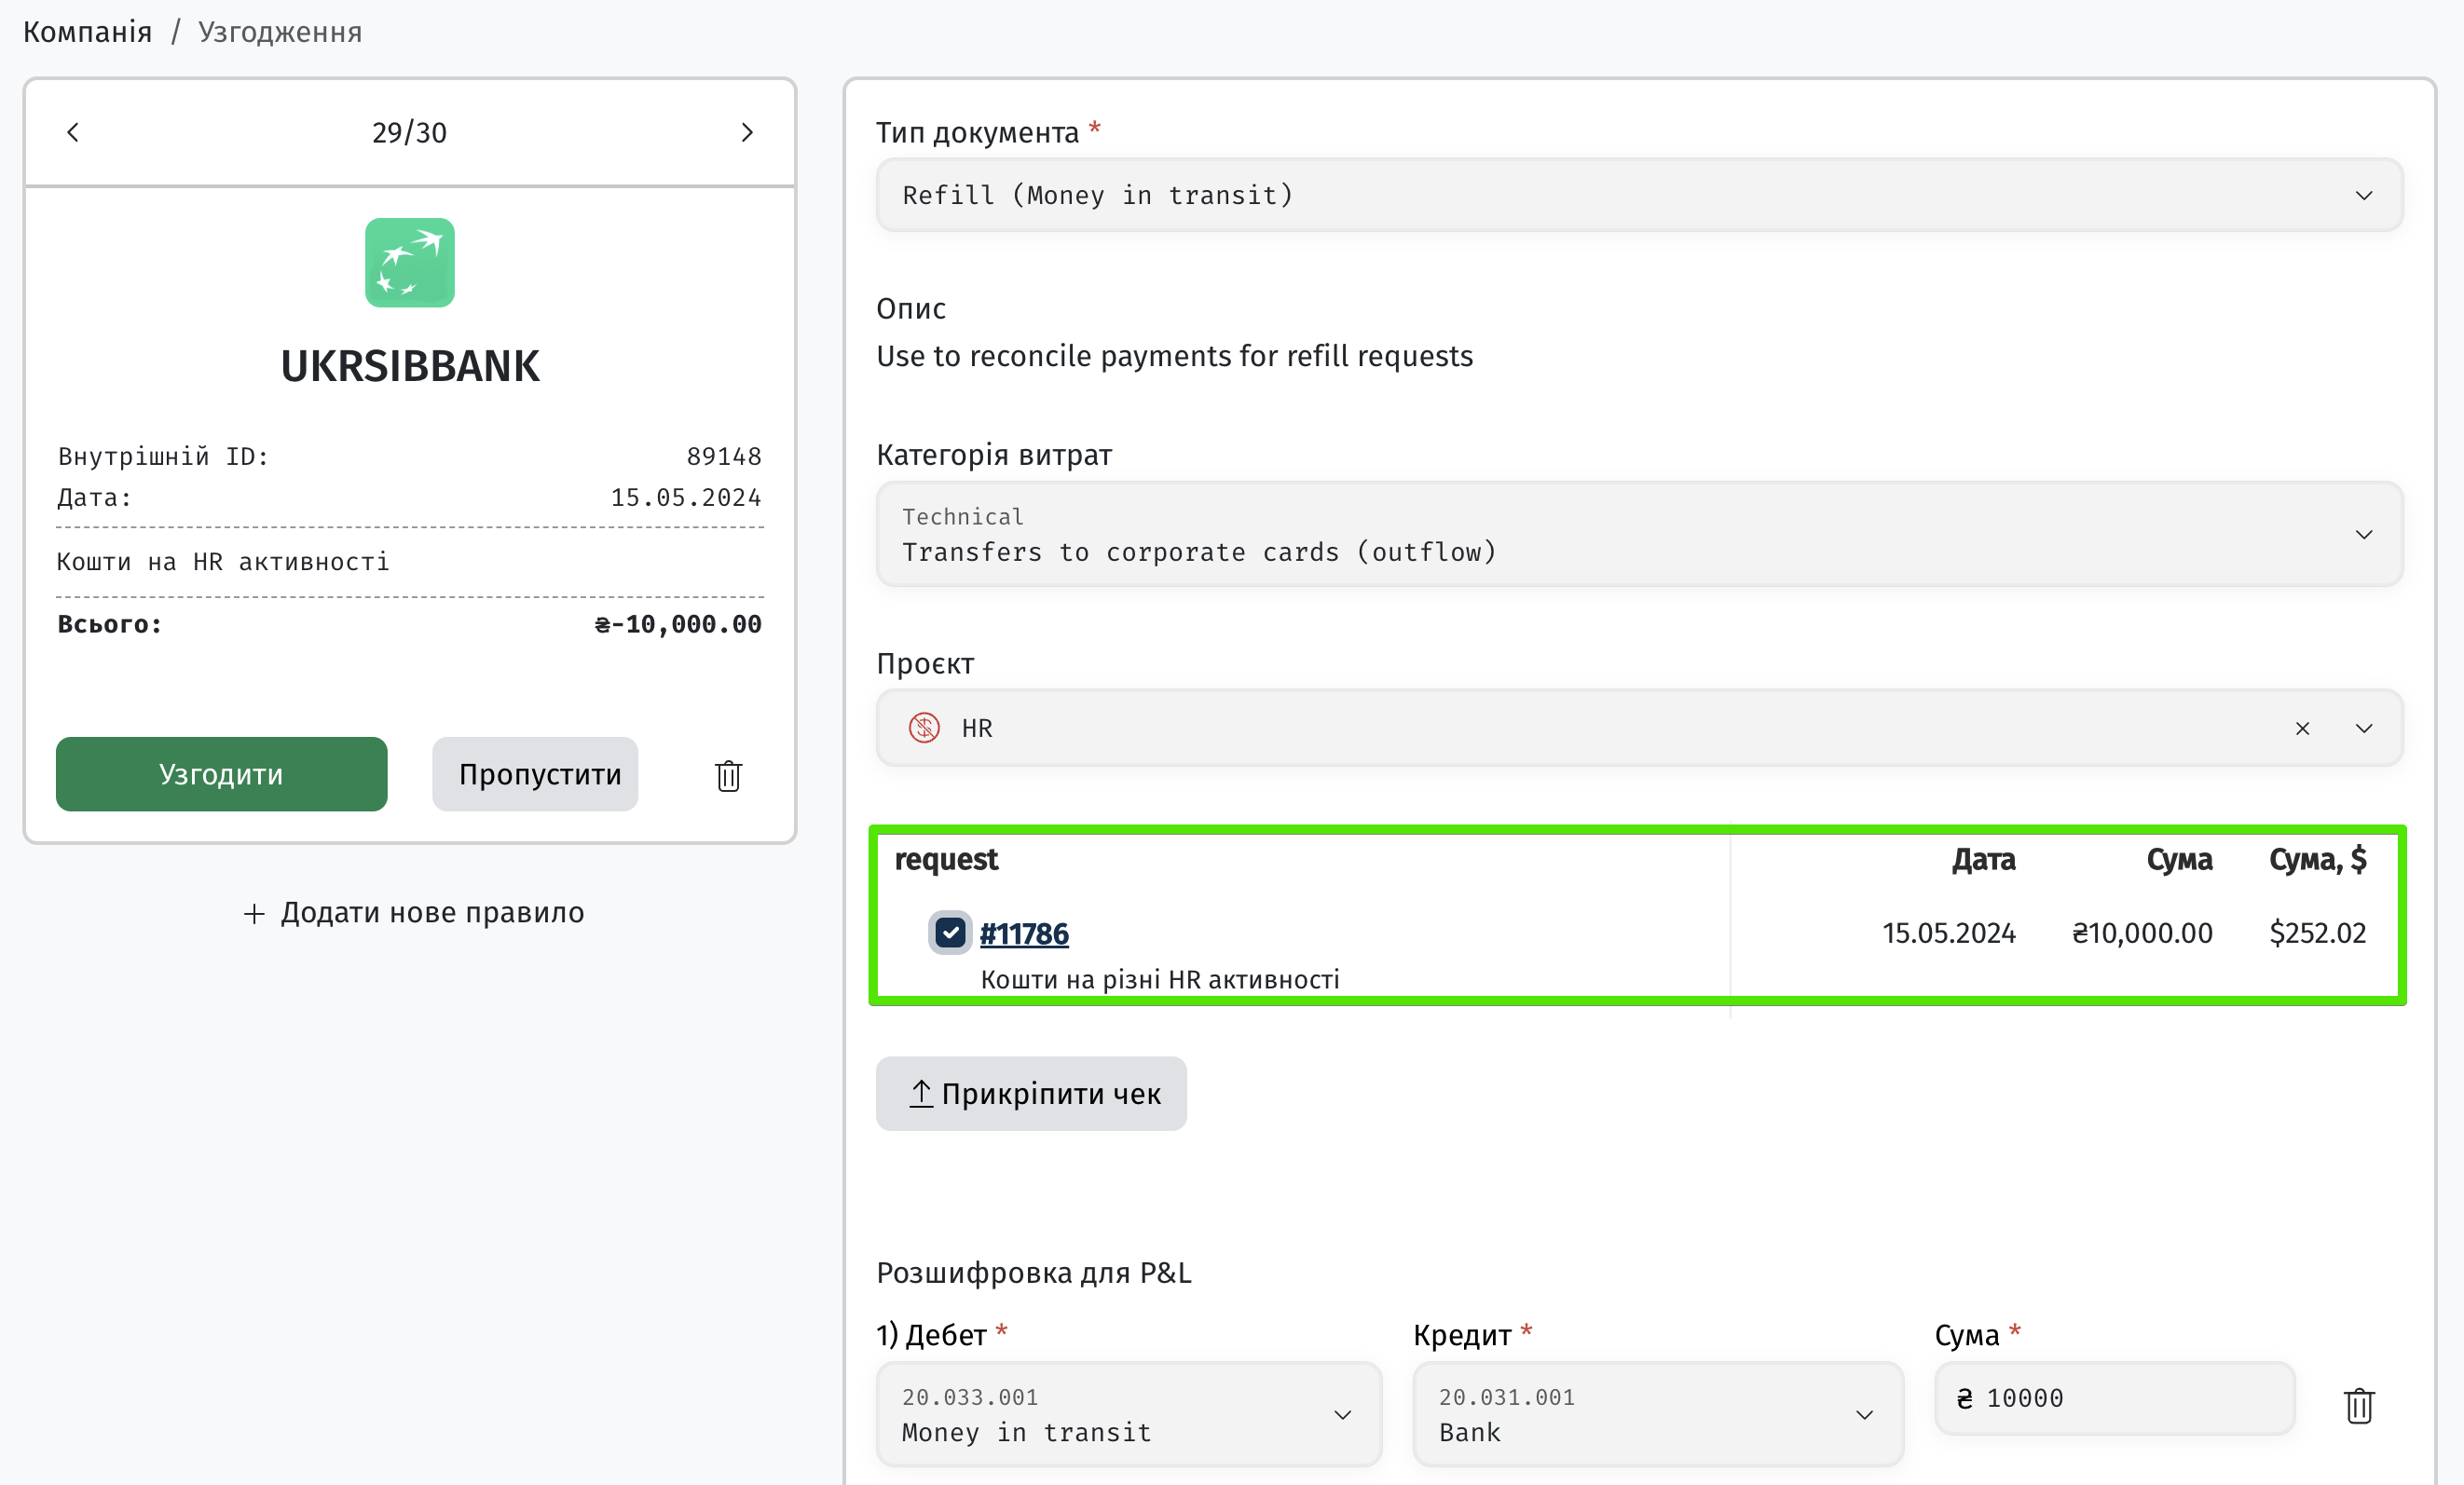Click the request date 15.05.2024 in table
The width and height of the screenshot is (2464, 1485).
(1949, 933)
